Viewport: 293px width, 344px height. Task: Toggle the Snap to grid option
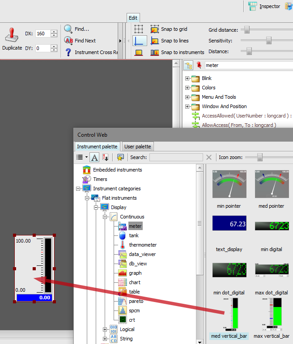click(155, 29)
